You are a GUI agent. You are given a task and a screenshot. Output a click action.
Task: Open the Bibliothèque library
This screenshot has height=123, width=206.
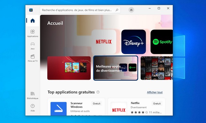pos(33,95)
